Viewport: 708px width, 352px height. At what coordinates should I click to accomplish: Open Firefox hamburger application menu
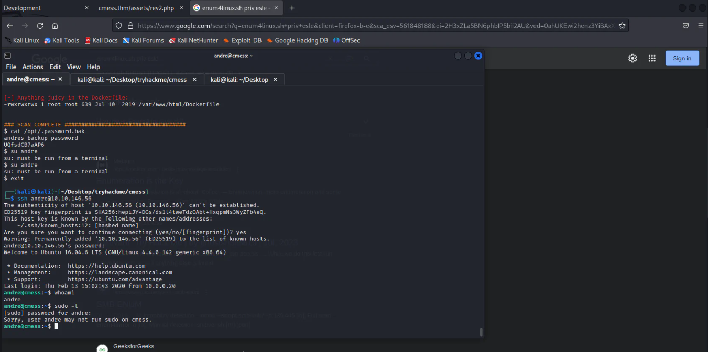point(701,26)
